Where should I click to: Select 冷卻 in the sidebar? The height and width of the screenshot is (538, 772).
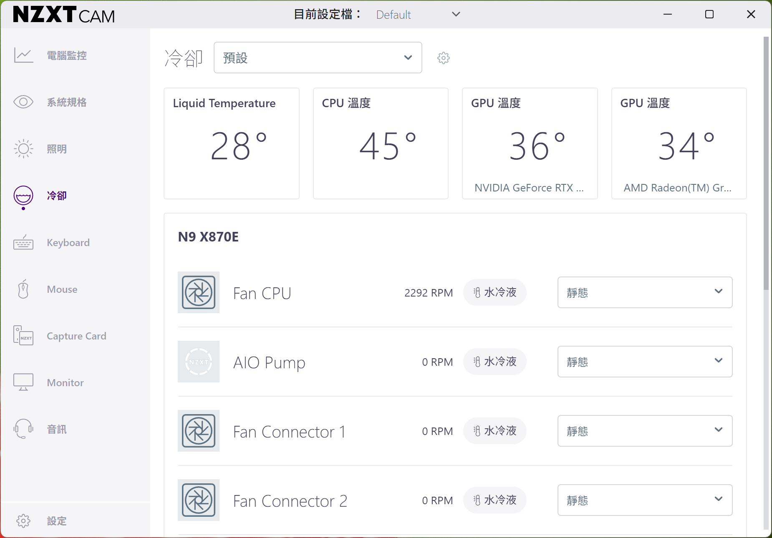pyautogui.click(x=57, y=196)
